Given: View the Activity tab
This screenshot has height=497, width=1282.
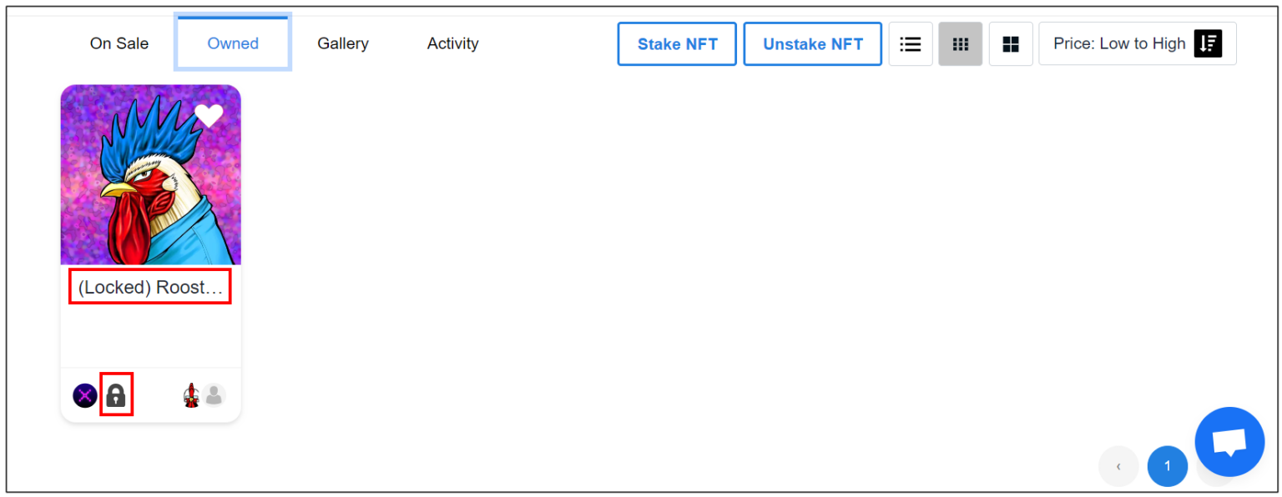Looking at the screenshot, I should click(x=453, y=44).
